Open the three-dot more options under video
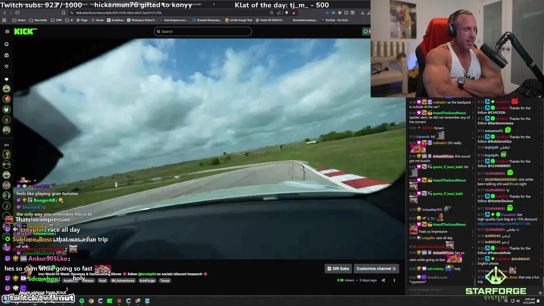 [x=394, y=280]
